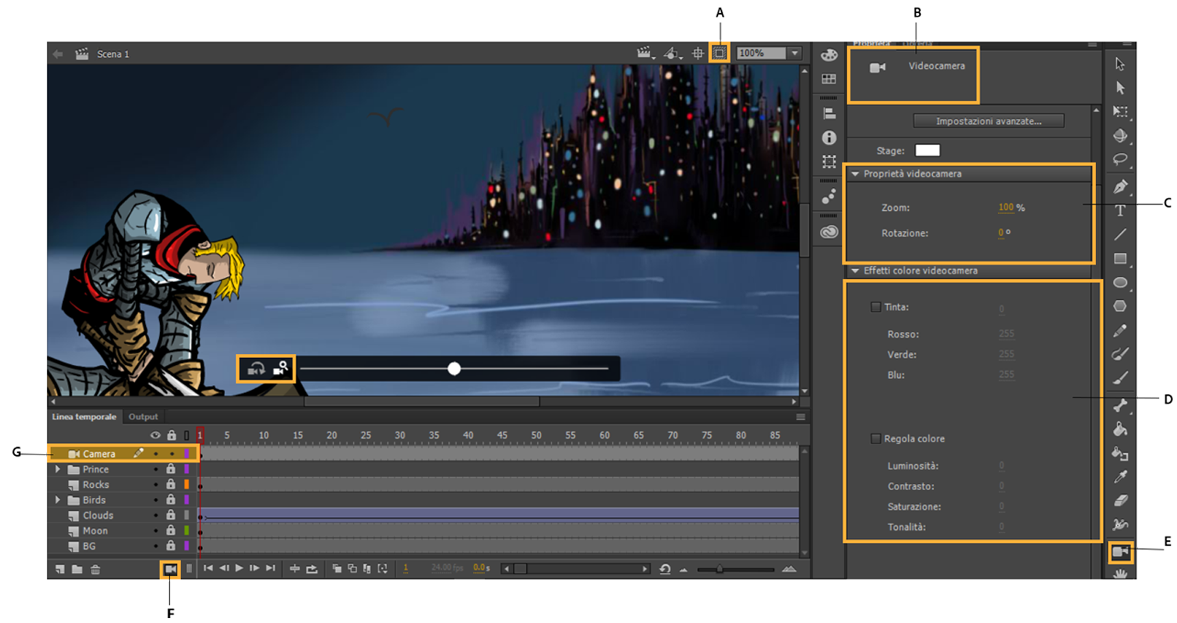Image resolution: width=1177 pixels, height=623 pixels.
Task: Open the Creative Cloud Libraries panel
Action: coord(829,231)
